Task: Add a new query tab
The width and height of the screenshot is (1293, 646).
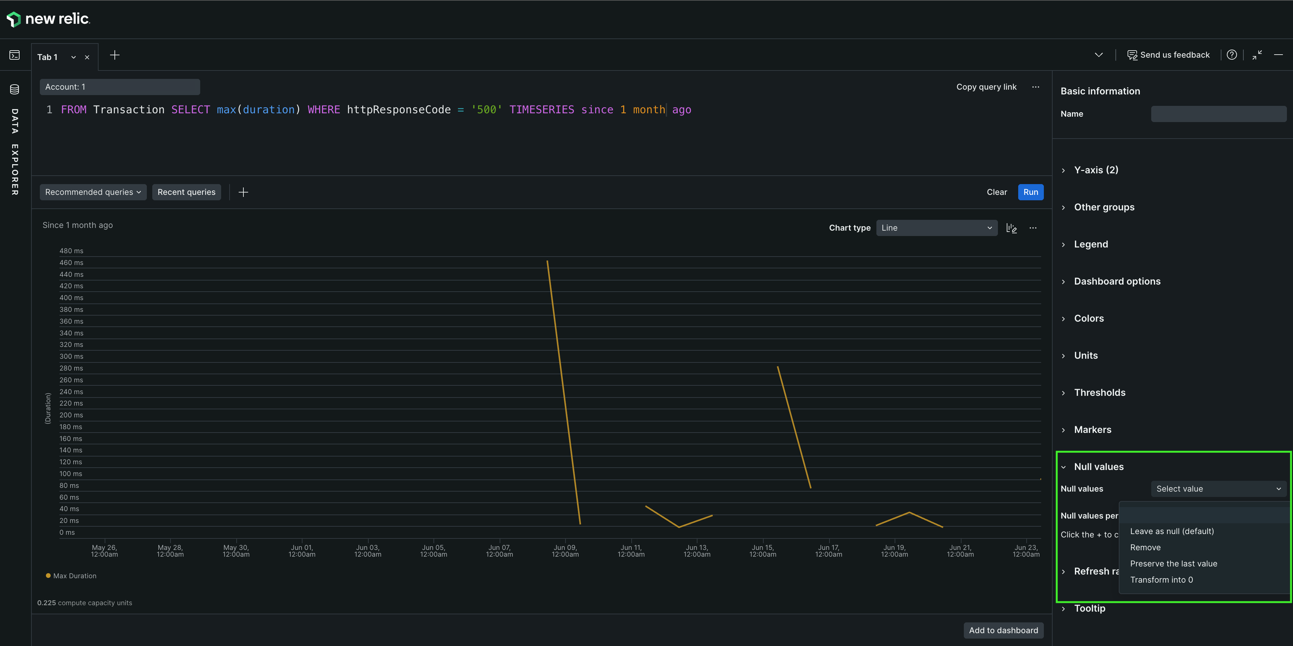Action: pyautogui.click(x=114, y=55)
